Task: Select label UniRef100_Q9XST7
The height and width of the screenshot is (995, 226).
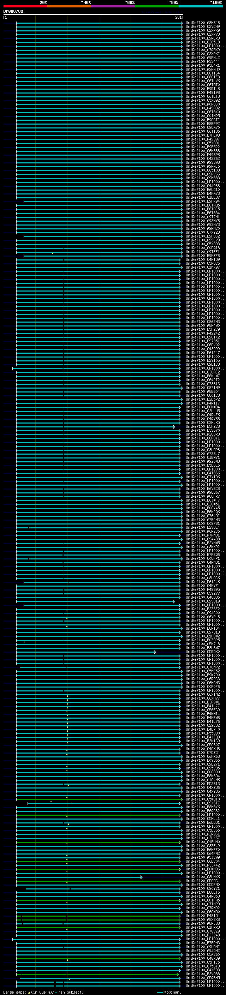Action: tap(203, 803)
